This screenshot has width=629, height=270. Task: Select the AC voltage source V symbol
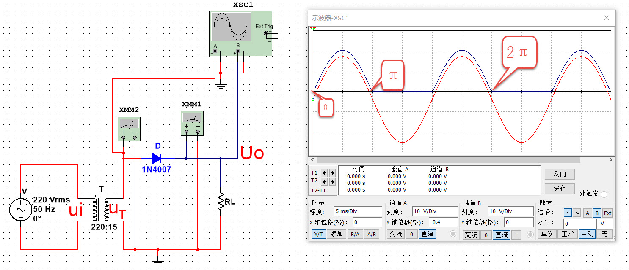pyautogui.click(x=20, y=210)
